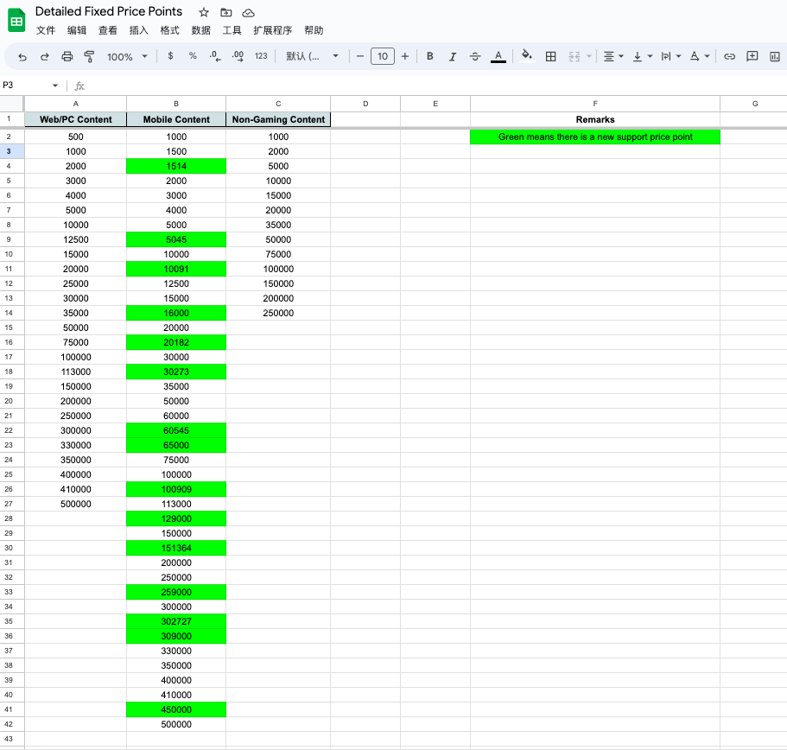
Task: Open the 帮助 menu
Action: point(314,30)
